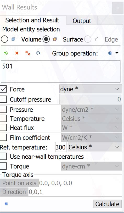Open the Film coefficient units dropdown
Screen dimensions: 124x213
(x=92, y=138)
